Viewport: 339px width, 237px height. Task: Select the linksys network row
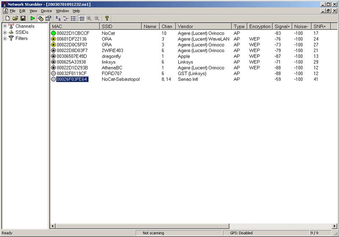71,62
